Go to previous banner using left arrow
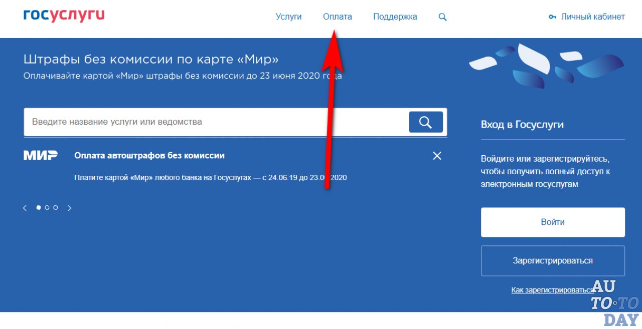Image resolution: width=642 pixels, height=329 pixels. click(25, 207)
